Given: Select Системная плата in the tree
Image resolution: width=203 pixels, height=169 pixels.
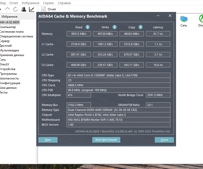Looking at the screenshot, I should (x=12, y=32).
